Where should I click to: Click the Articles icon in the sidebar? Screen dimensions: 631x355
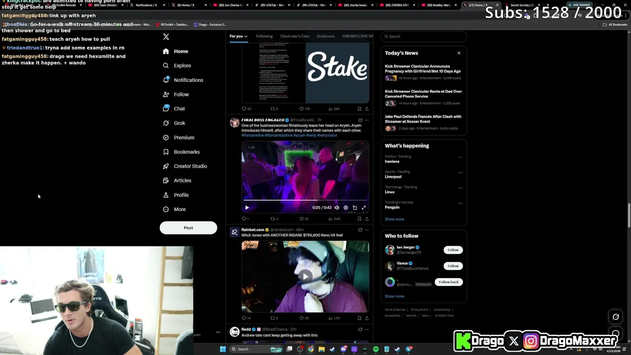click(166, 180)
